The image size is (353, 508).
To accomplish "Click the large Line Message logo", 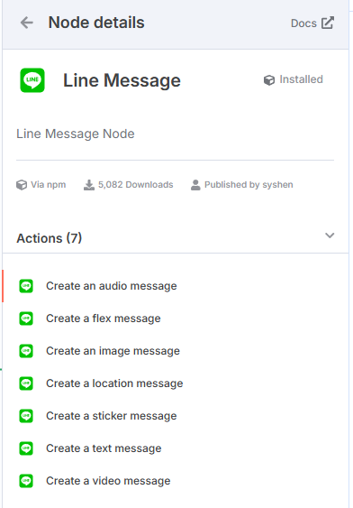I will (32, 80).
